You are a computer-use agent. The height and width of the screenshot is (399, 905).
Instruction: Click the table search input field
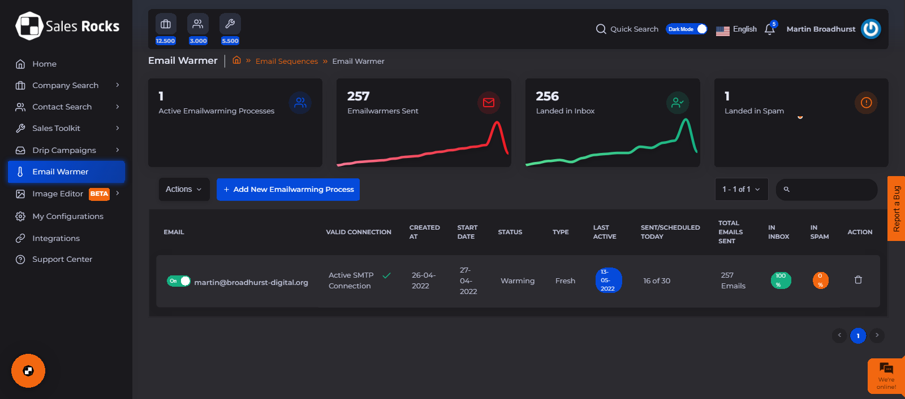826,190
